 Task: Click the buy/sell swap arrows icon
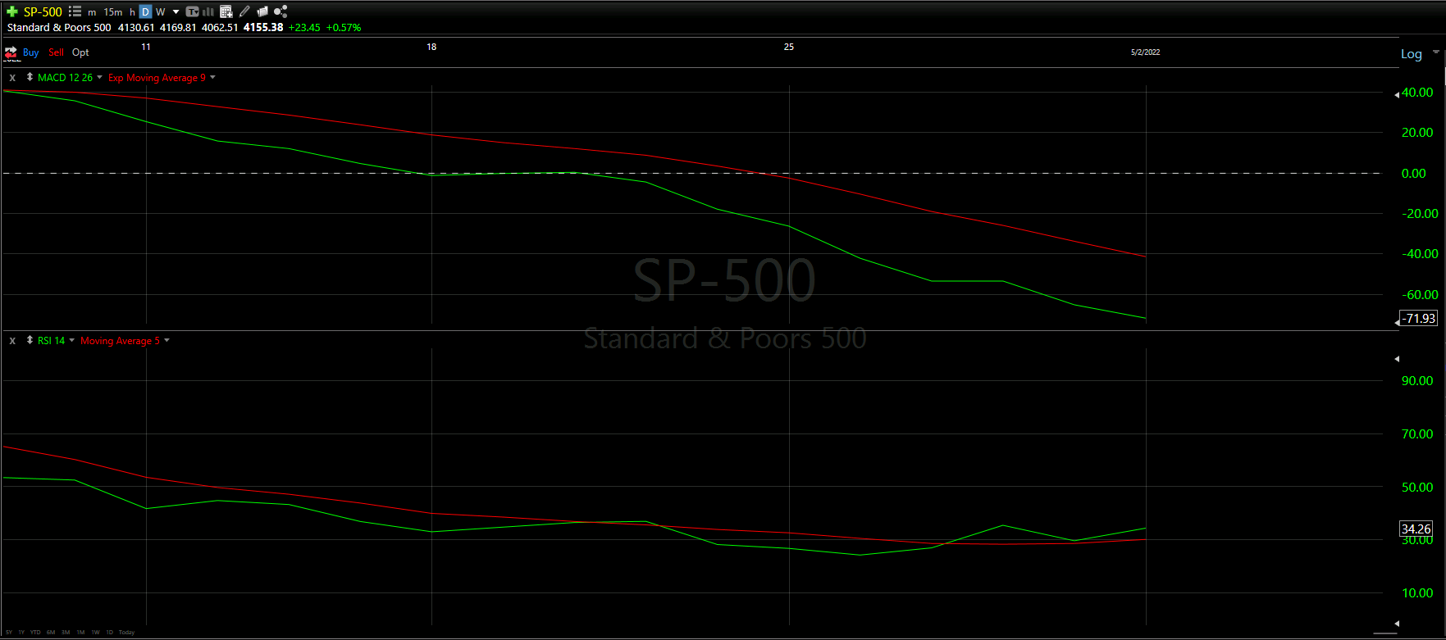[11, 53]
